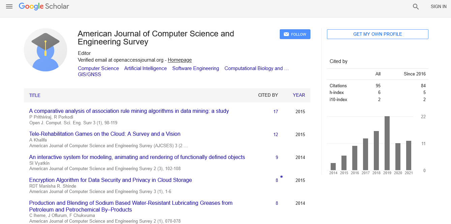Select the Artificial Intelligence interest tag

(x=145, y=68)
